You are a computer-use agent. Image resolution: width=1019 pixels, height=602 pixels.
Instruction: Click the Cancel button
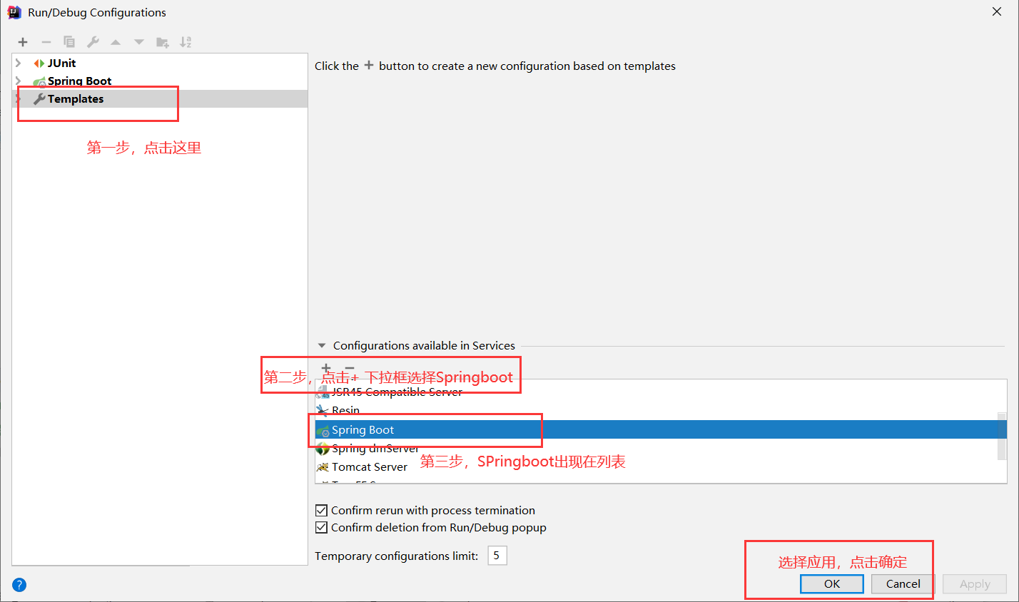(903, 583)
